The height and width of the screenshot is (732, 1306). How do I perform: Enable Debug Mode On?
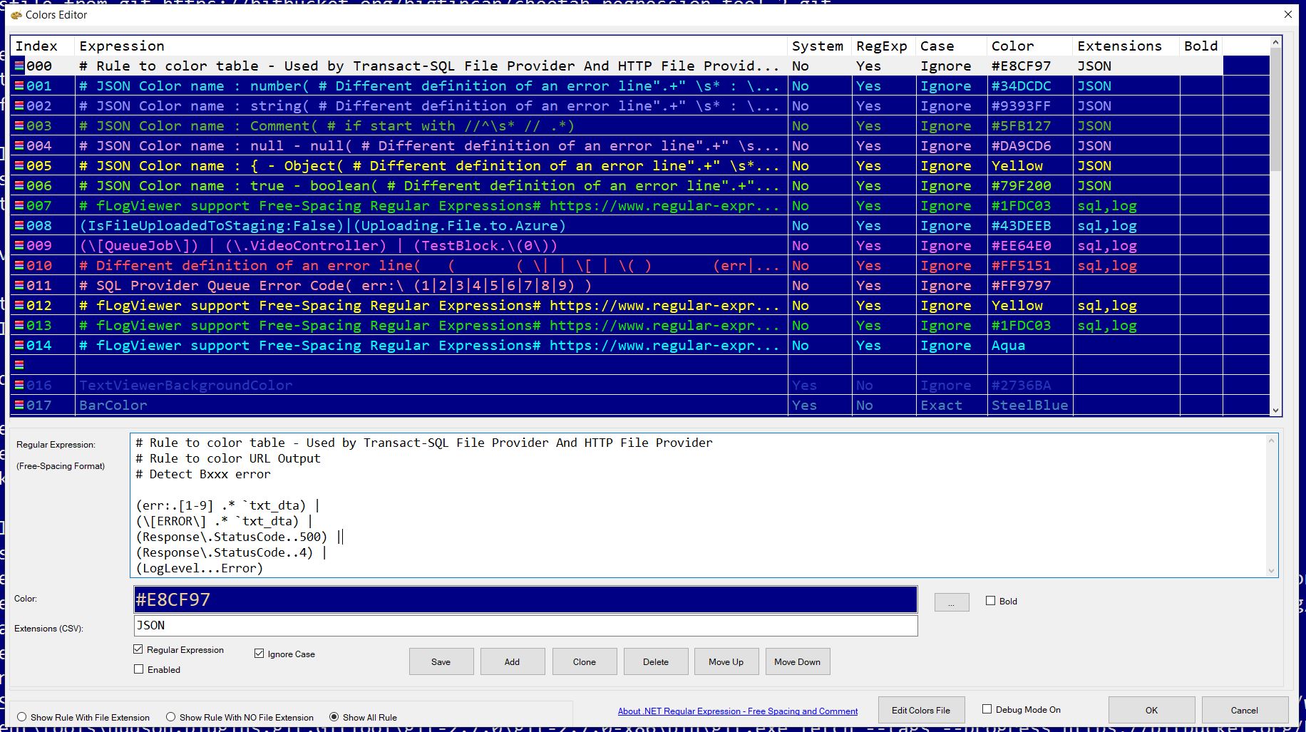[987, 708]
